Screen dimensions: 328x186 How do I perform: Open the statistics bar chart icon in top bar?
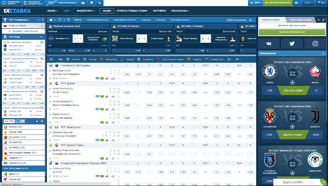click(x=83, y=3)
